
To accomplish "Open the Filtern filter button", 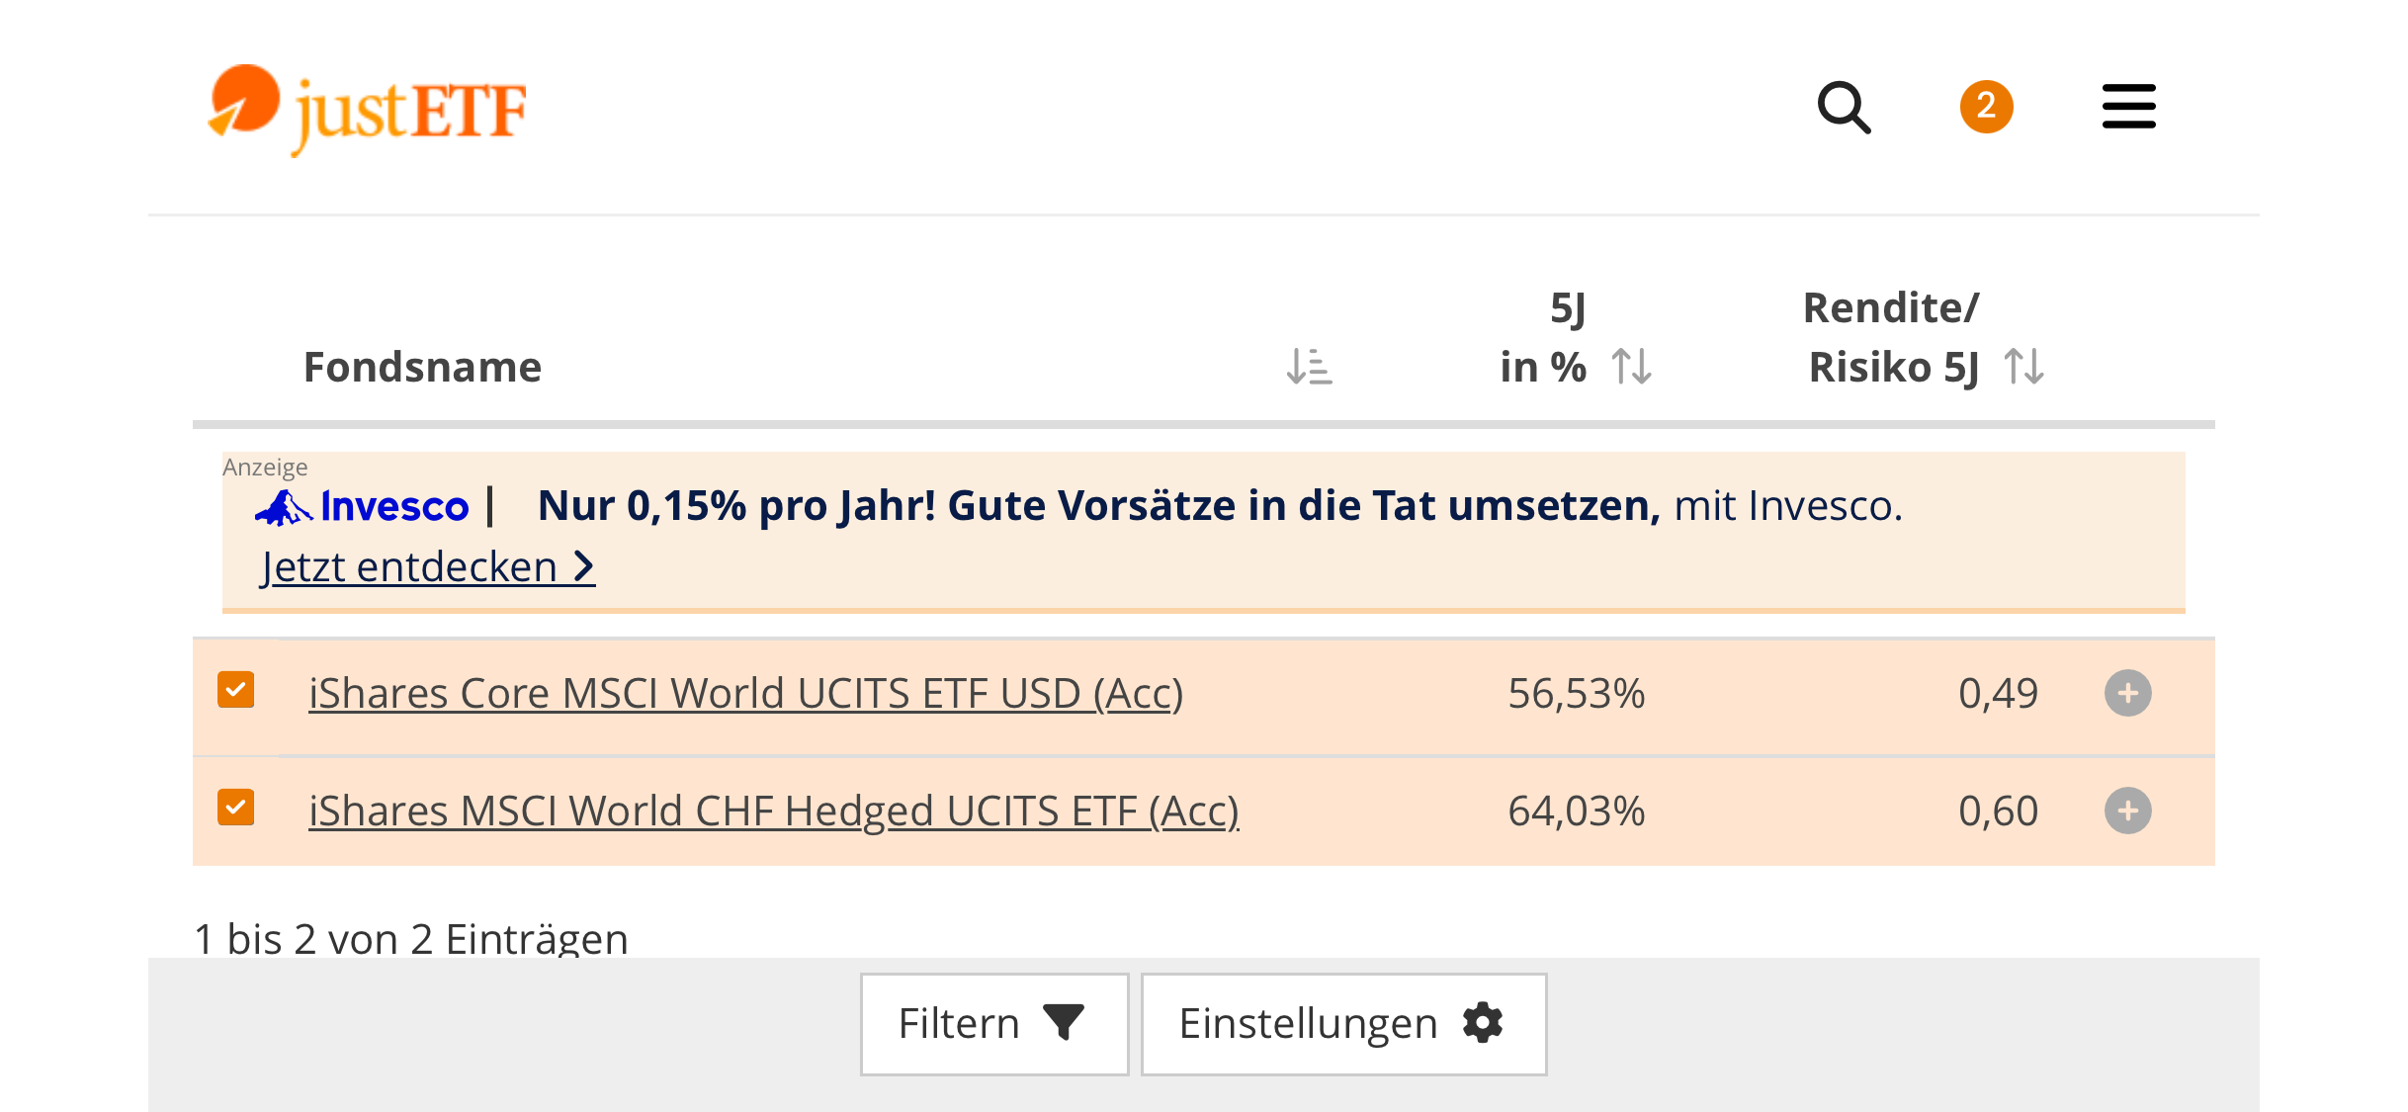I will [993, 1024].
